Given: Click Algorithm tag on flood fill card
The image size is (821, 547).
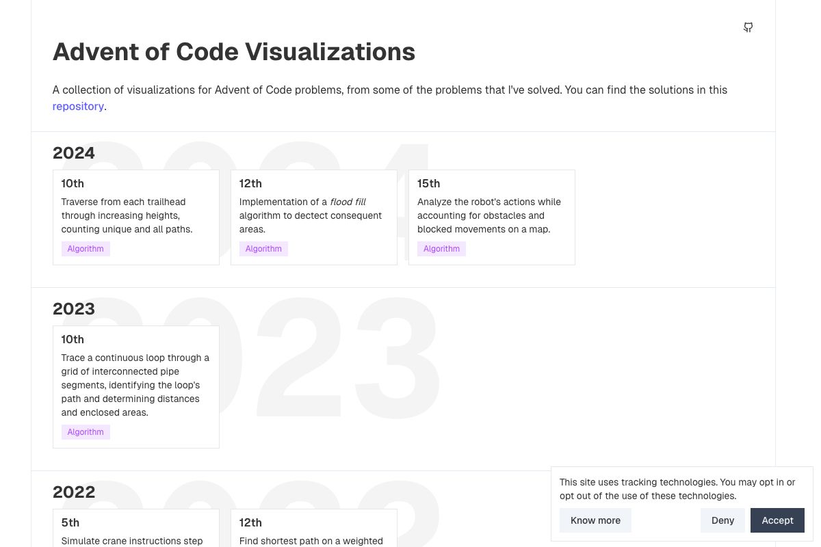Looking at the screenshot, I should pyautogui.click(x=263, y=249).
